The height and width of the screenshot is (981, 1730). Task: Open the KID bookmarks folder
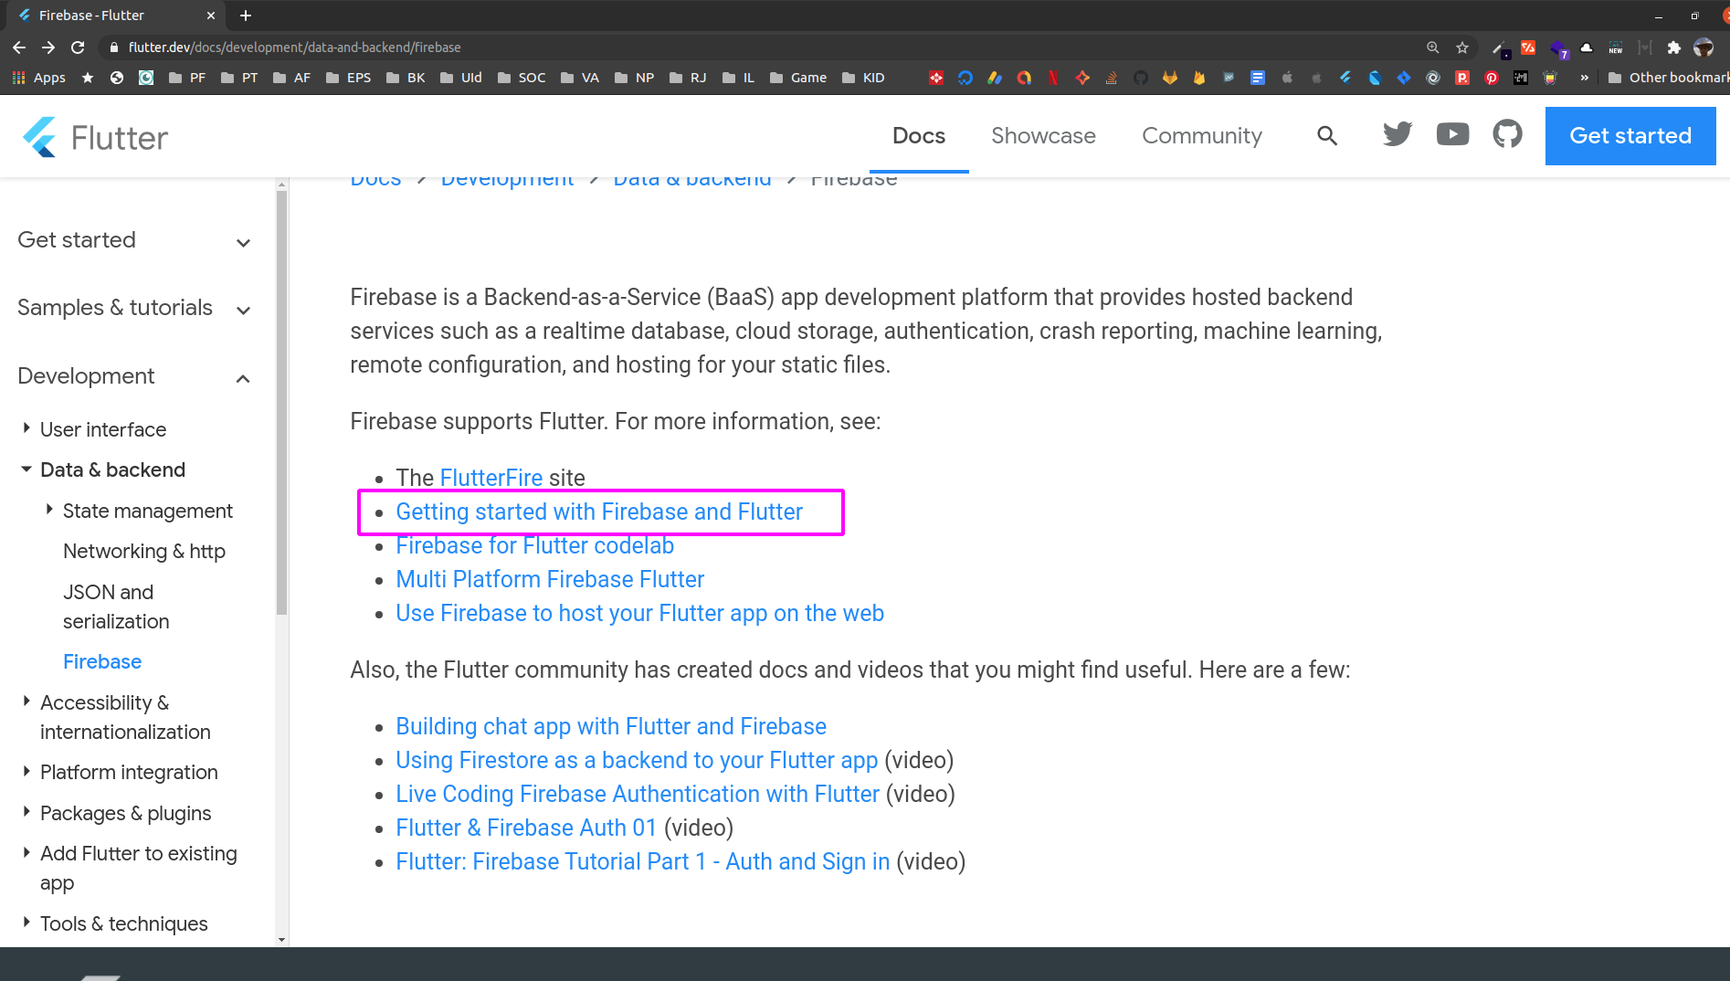(x=863, y=78)
